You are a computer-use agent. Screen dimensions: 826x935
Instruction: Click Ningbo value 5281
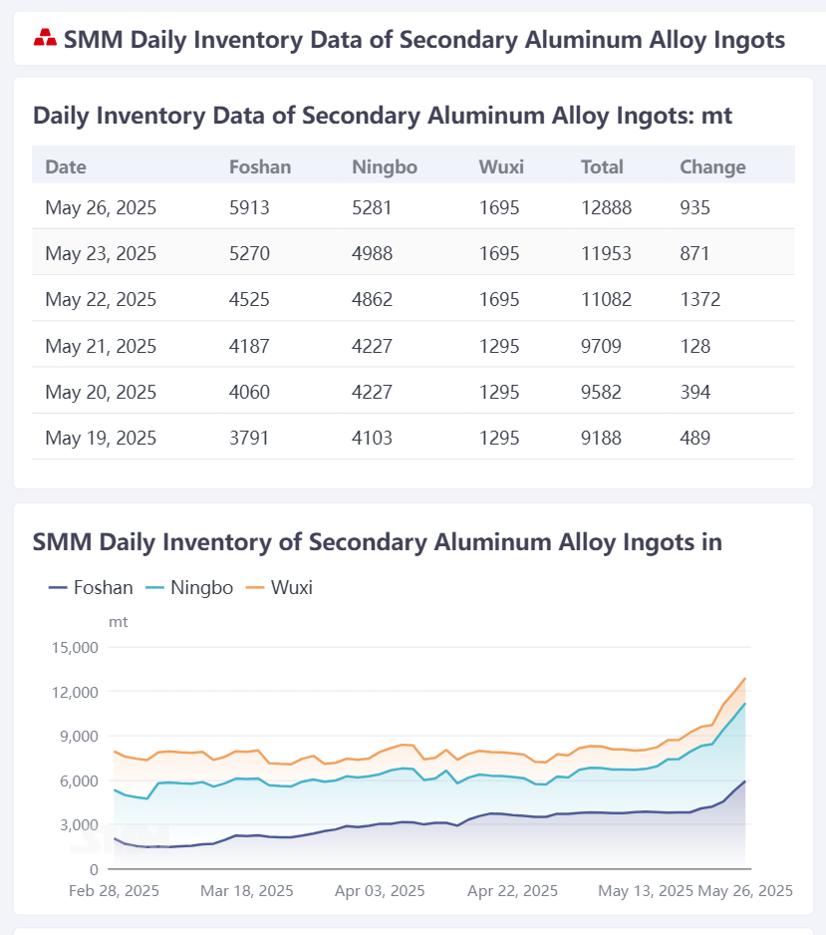(372, 207)
